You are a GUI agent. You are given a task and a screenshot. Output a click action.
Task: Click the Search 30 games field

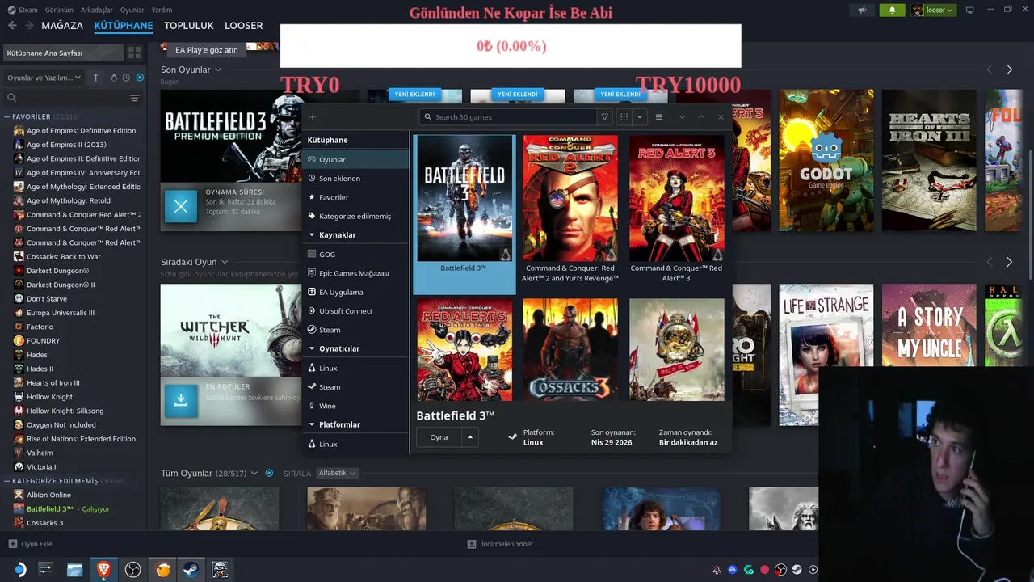pyautogui.click(x=508, y=117)
